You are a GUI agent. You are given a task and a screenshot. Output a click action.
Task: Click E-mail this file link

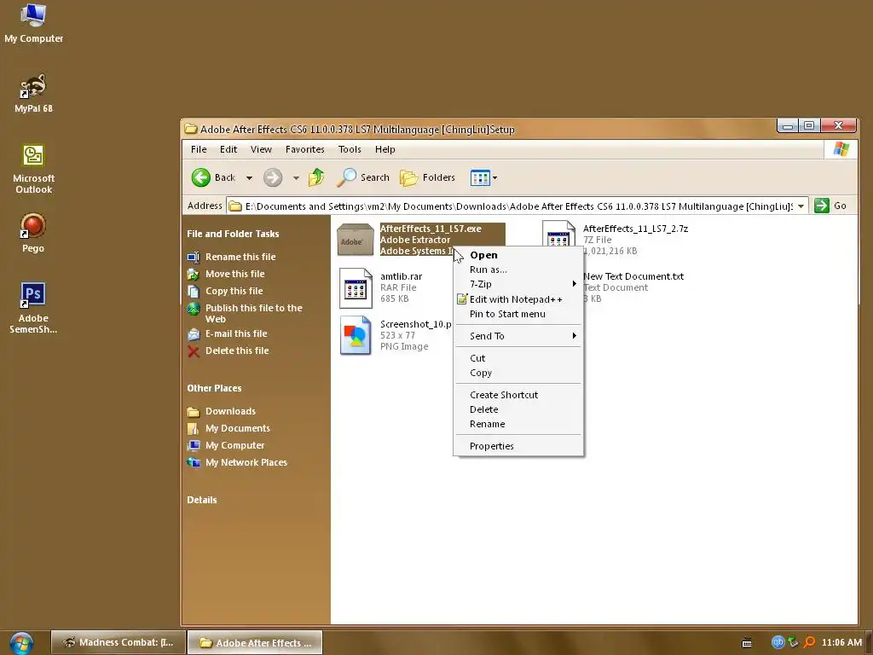pos(236,333)
